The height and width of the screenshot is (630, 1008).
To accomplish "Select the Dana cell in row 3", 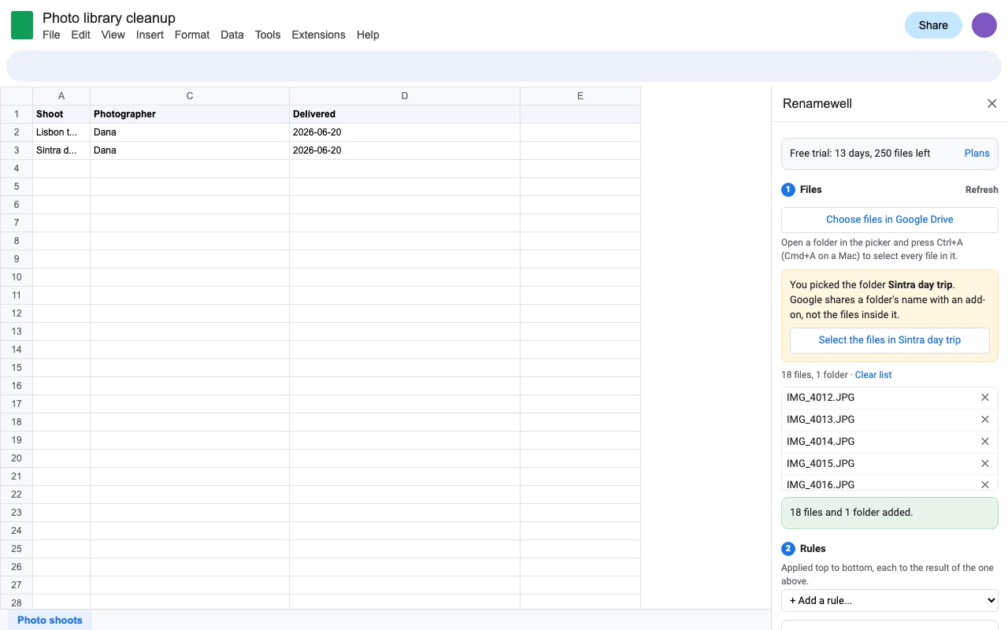I will pyautogui.click(x=190, y=150).
